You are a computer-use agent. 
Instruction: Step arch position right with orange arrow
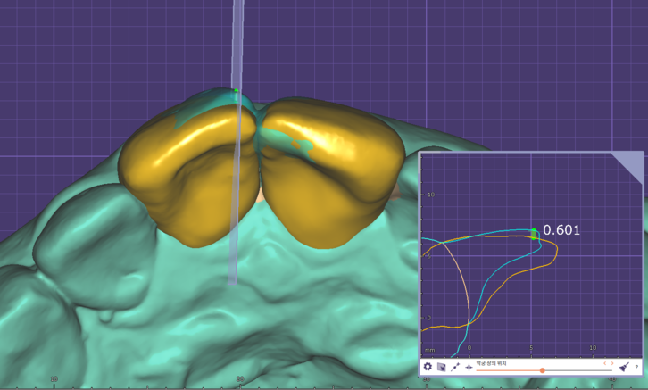pyautogui.click(x=612, y=363)
